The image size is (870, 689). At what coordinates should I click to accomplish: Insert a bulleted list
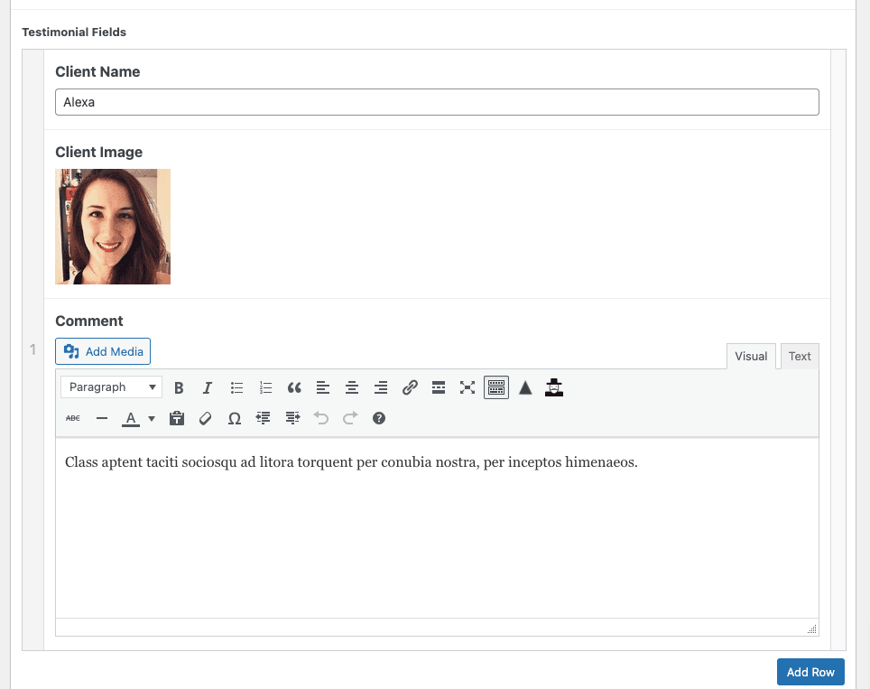click(x=237, y=387)
